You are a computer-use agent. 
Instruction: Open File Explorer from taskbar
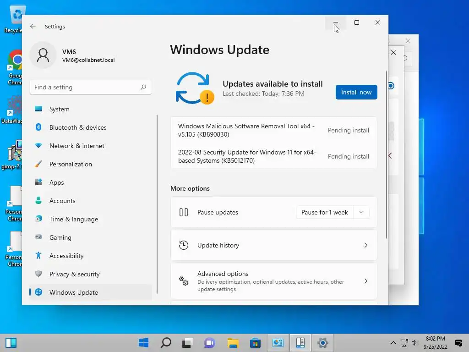[x=233, y=343]
